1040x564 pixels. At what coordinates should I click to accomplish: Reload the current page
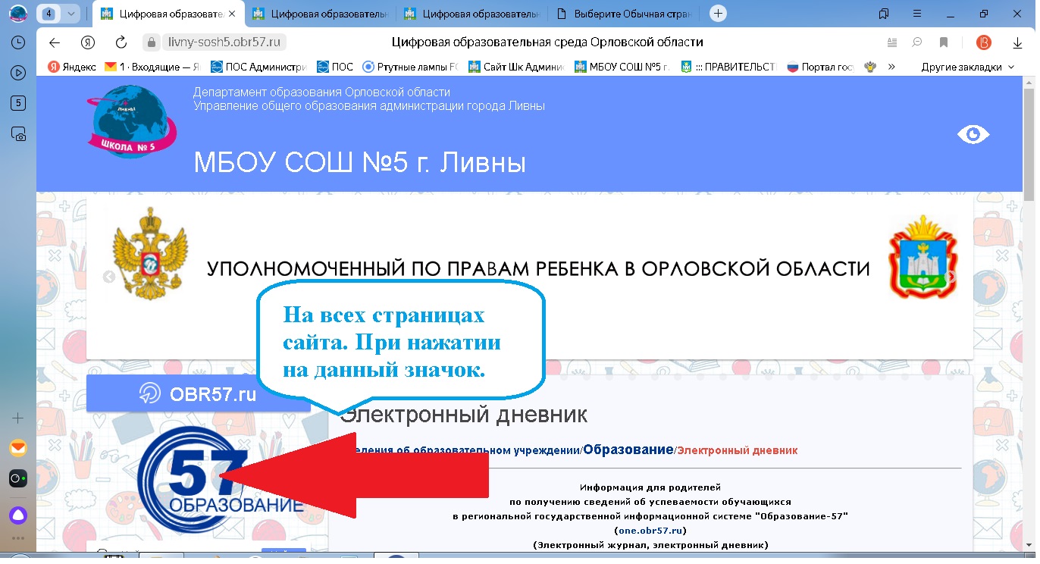[121, 42]
